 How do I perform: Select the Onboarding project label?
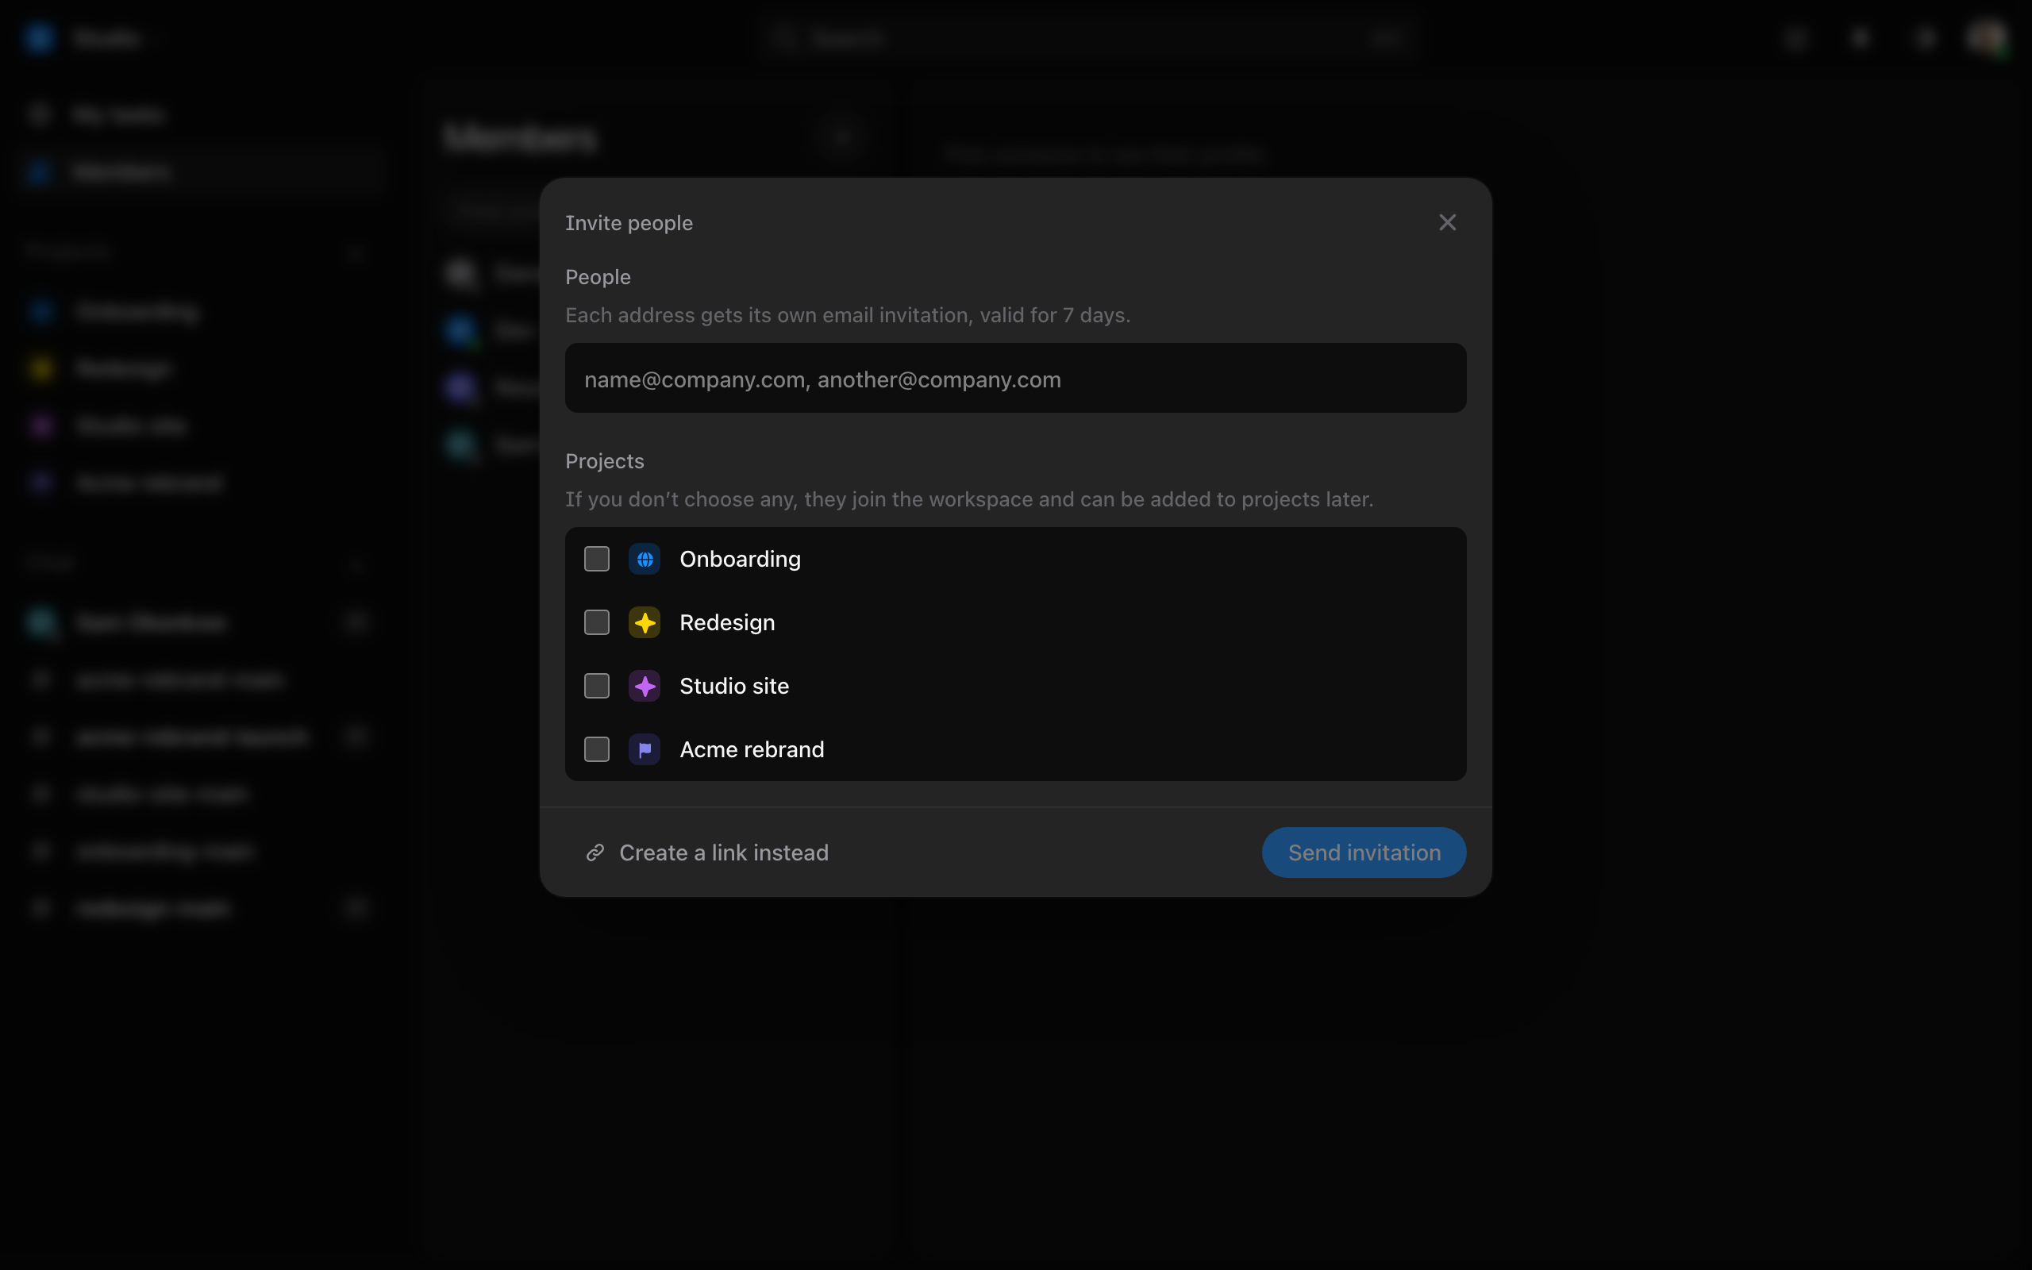click(740, 559)
